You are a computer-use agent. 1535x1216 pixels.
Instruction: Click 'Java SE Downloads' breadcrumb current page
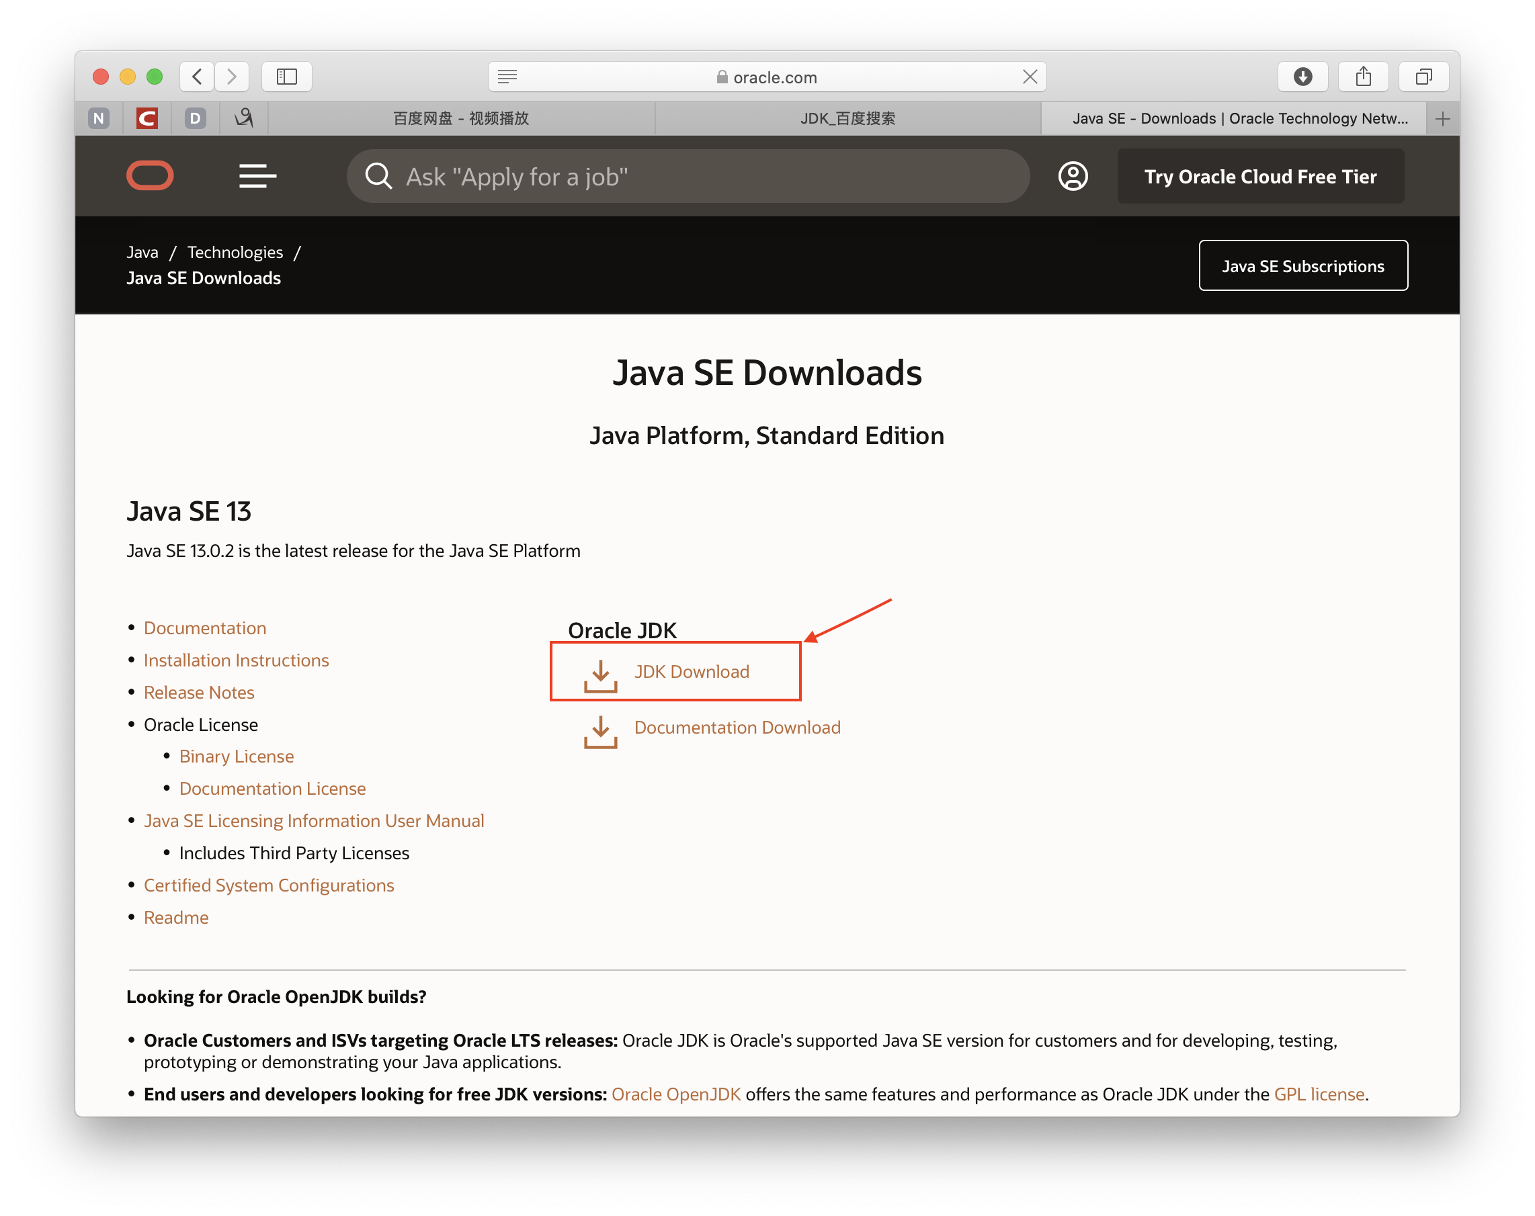click(x=204, y=277)
